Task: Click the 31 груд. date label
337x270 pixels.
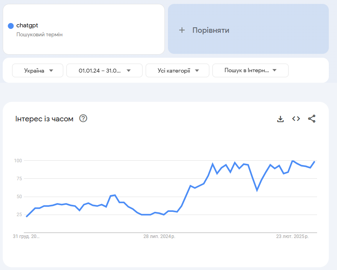Action: pyautogui.click(x=26, y=236)
